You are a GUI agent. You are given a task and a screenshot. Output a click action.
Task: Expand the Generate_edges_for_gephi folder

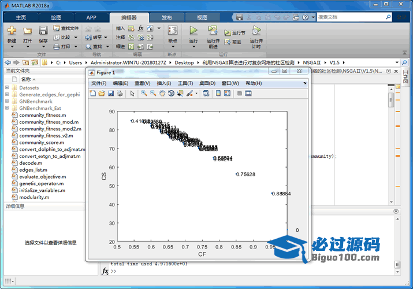click(x=7, y=94)
